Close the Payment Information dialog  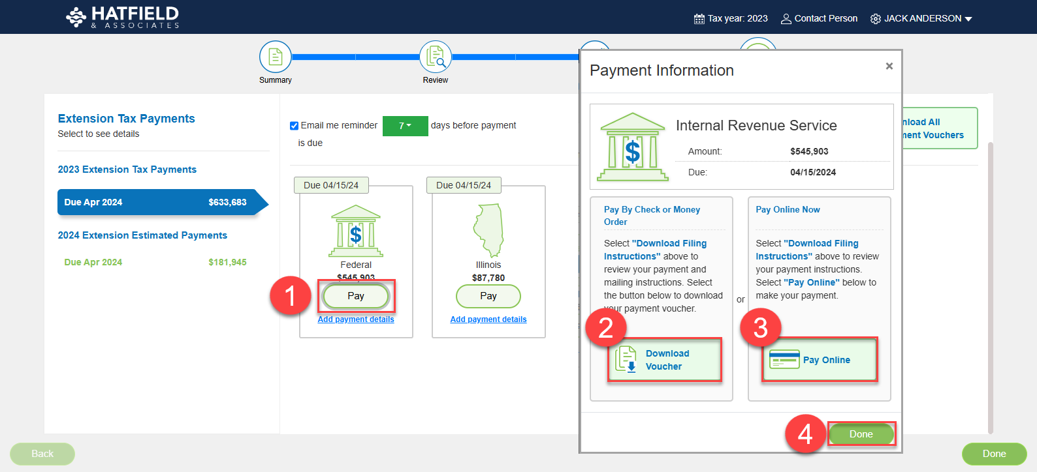(x=889, y=66)
